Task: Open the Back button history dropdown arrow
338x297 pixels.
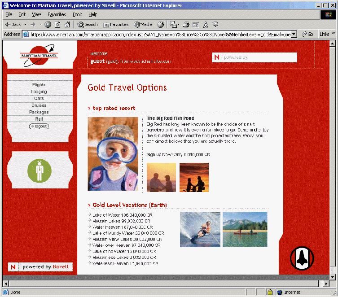Action: [26, 24]
